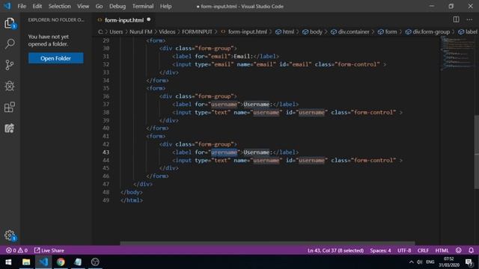Image resolution: width=479 pixels, height=269 pixels.
Task: Open the Search view in activity bar
Action: [10, 43]
